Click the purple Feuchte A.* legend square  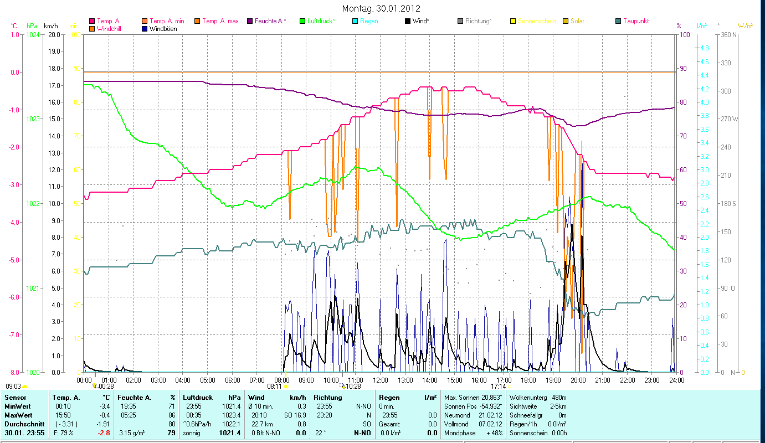pos(250,21)
